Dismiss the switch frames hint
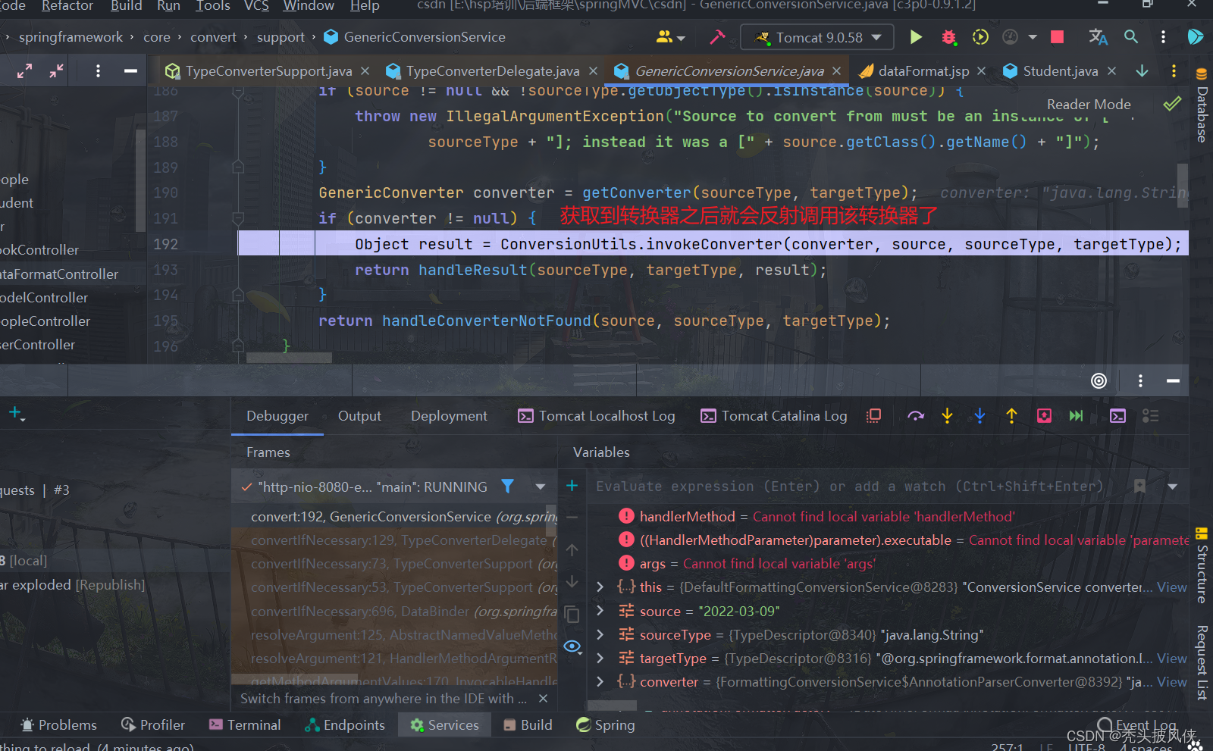The width and height of the screenshot is (1213, 751). (543, 699)
